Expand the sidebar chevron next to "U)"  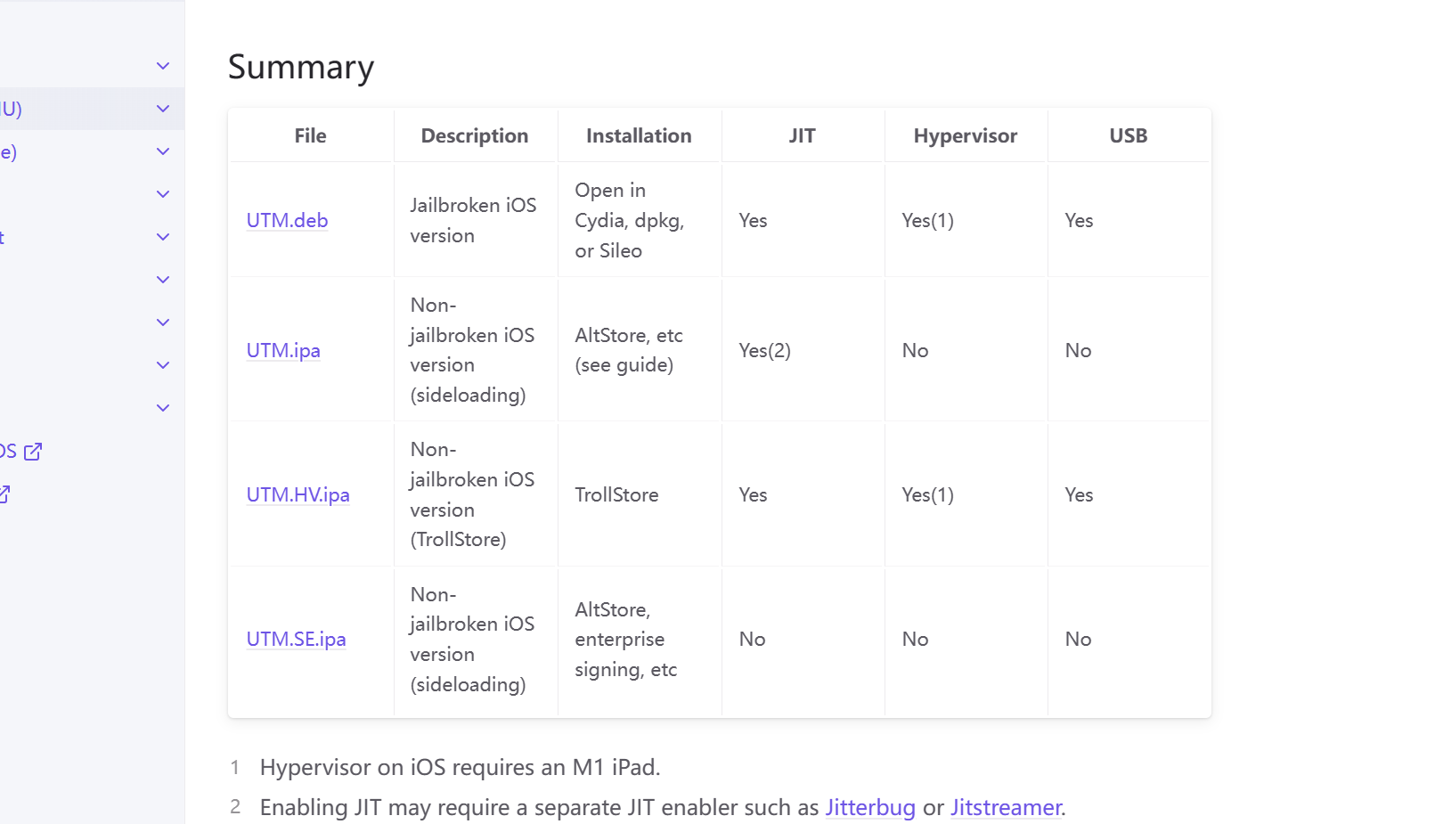tap(163, 109)
